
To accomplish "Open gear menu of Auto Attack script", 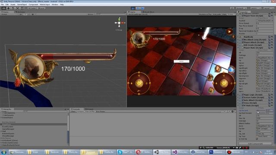I will pos(272,100).
